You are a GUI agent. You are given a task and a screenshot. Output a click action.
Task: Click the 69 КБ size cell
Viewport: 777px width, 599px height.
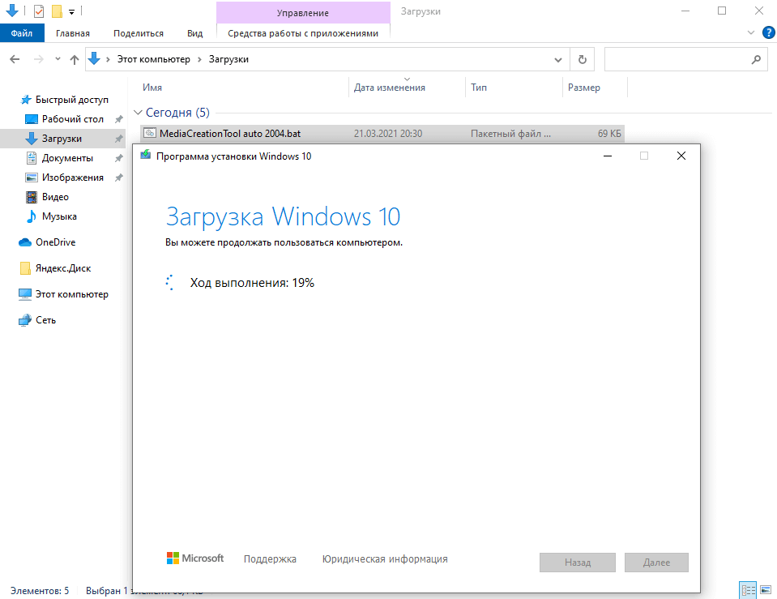609,134
